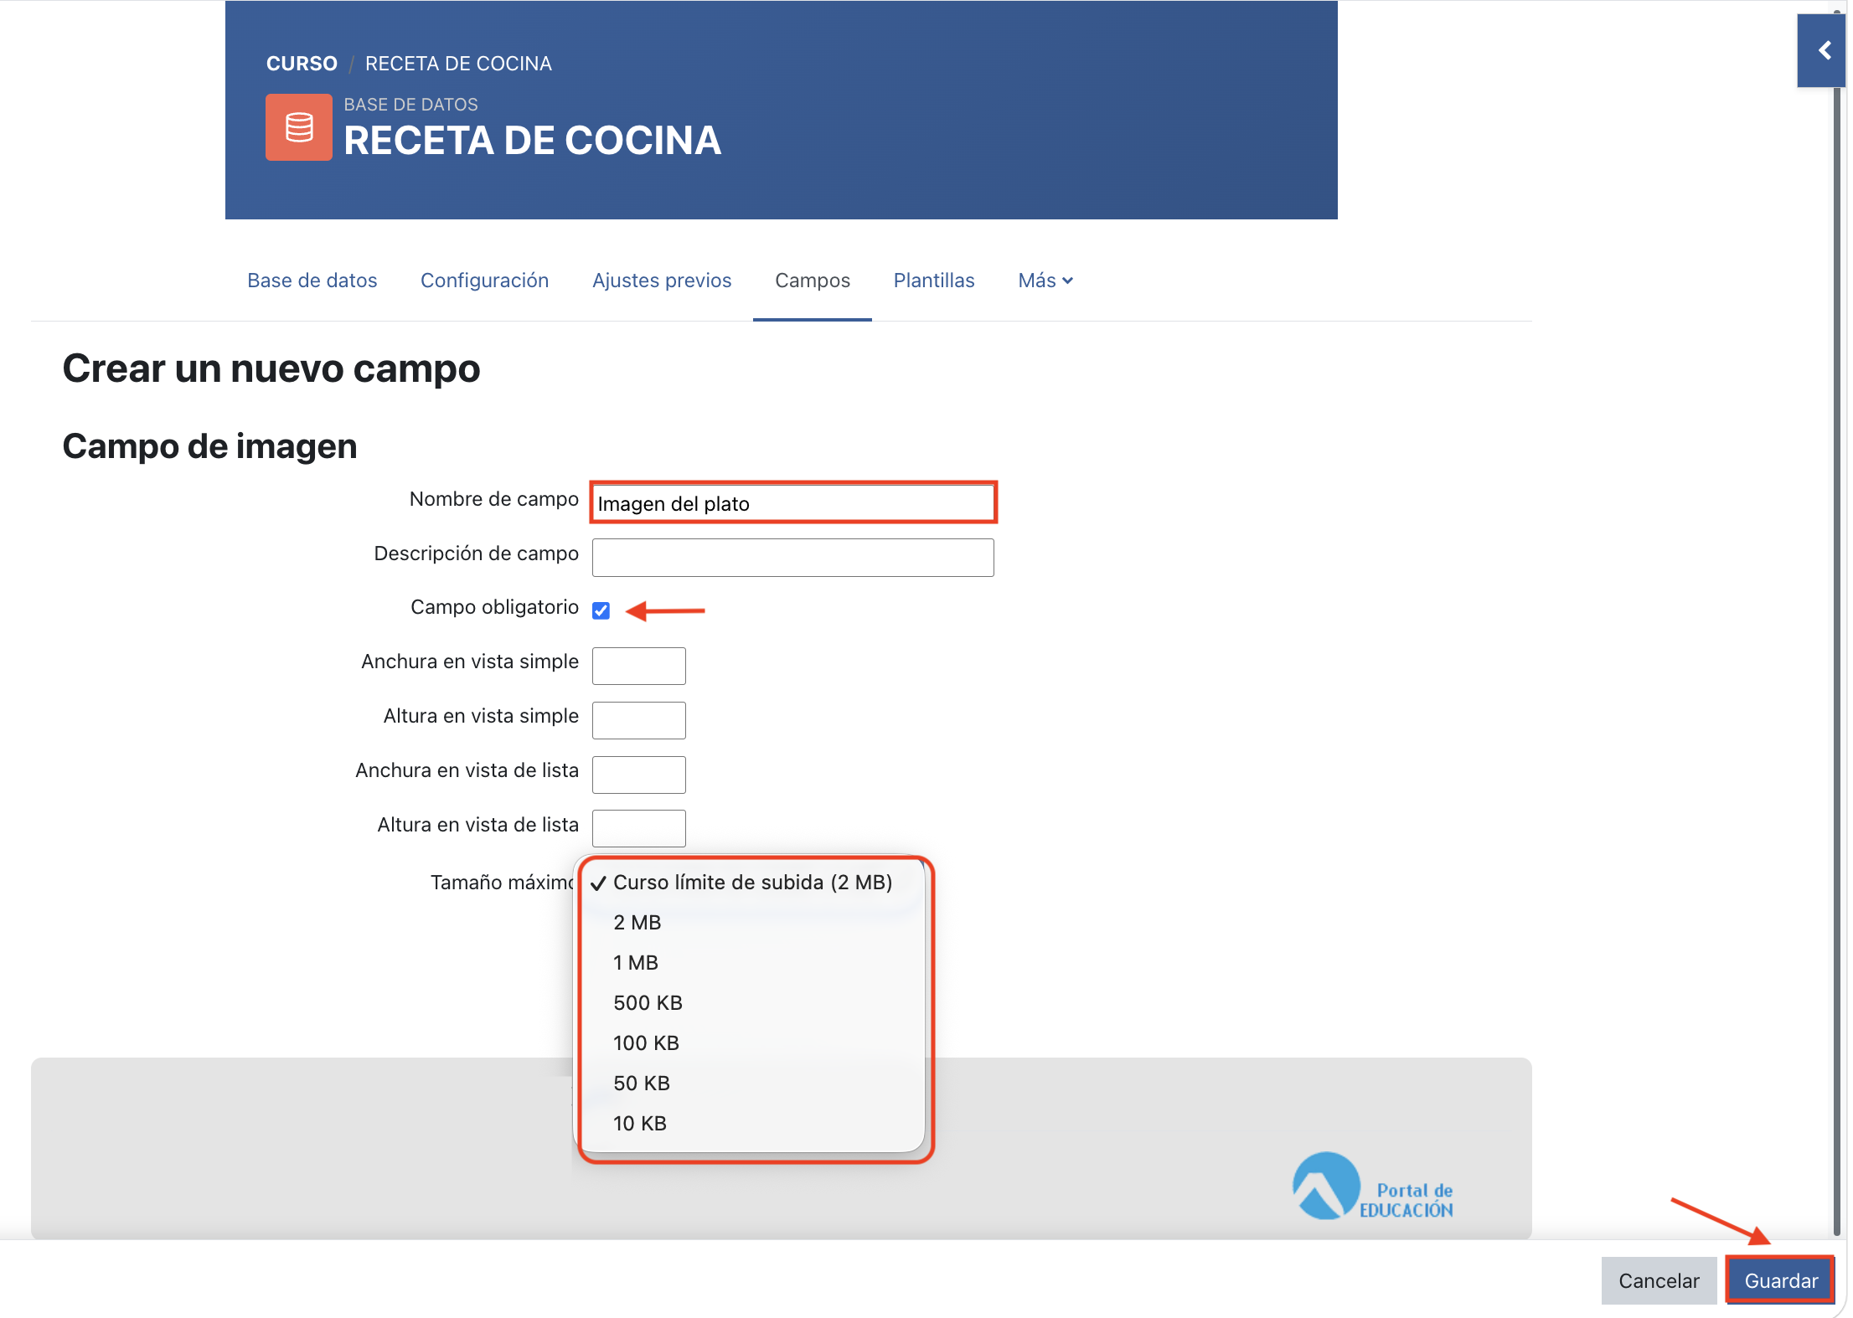Toggle the Campo obligatorio checkbox
Image resolution: width=1853 pixels, height=1318 pixels.
pos(601,610)
